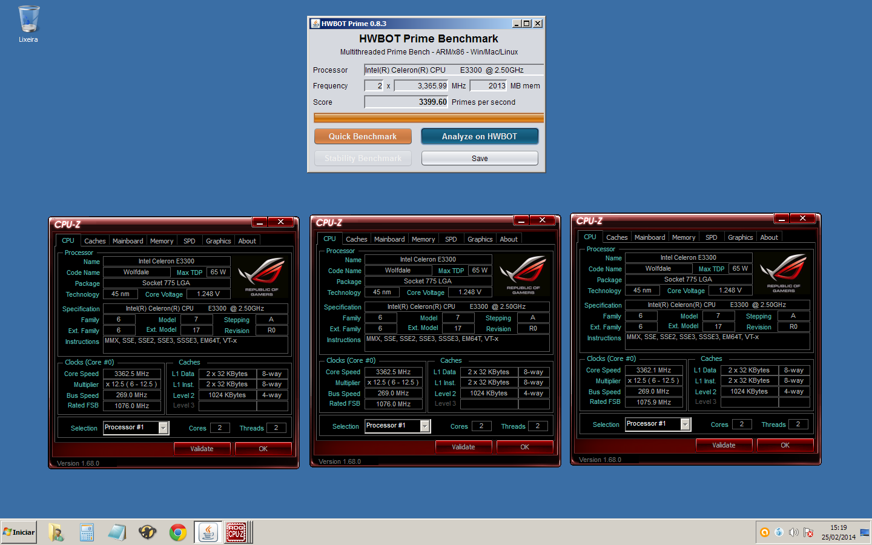
Task: Minimize the middle CPU-Z window
Action: [521, 220]
